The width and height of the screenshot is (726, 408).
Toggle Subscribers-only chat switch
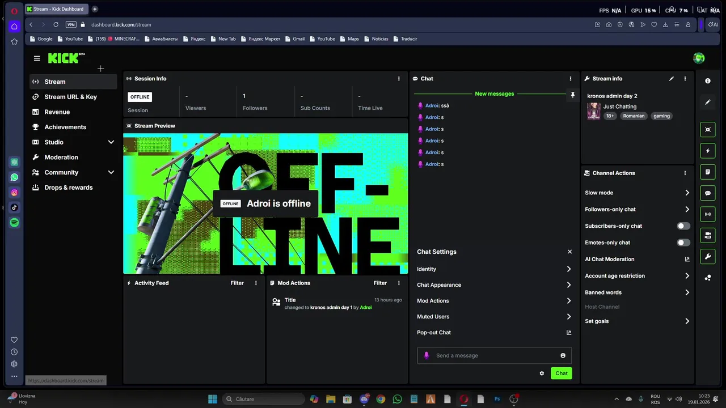tap(683, 226)
